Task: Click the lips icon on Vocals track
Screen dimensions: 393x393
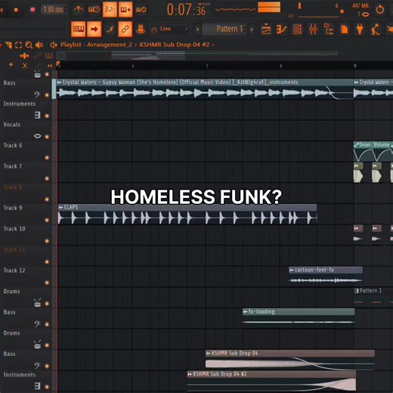Action: point(37,136)
